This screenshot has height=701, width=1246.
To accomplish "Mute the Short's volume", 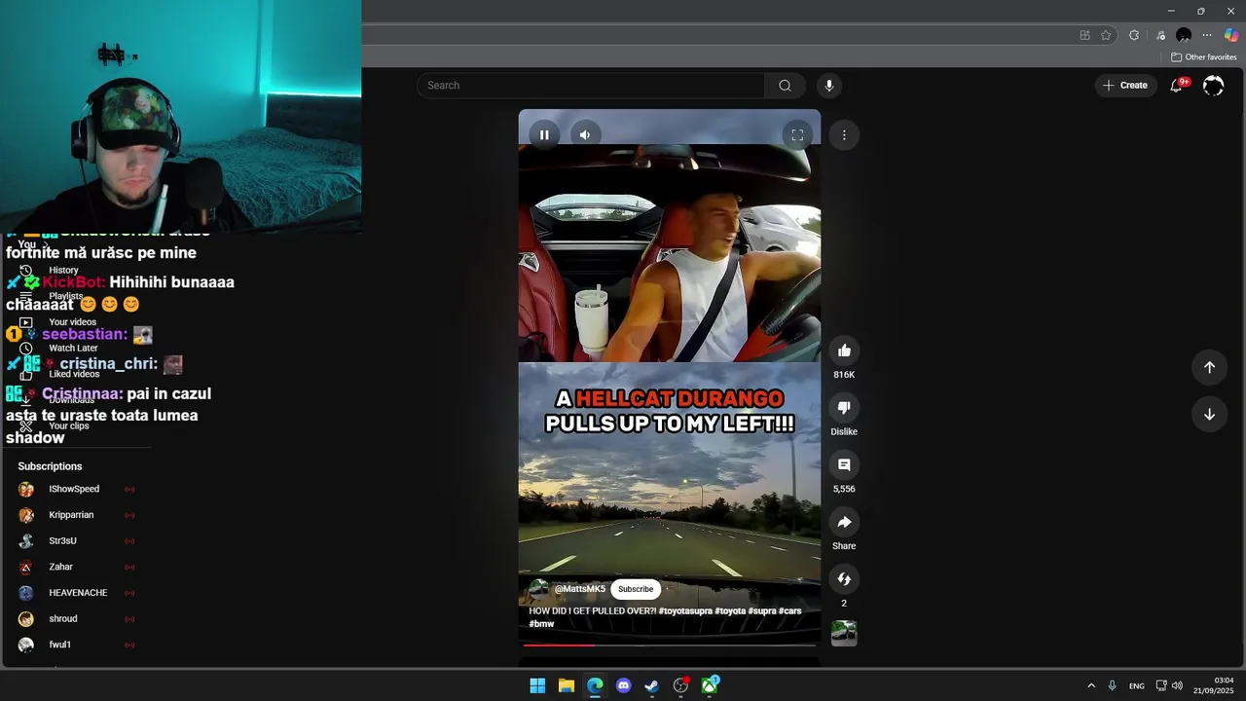I will click(584, 135).
